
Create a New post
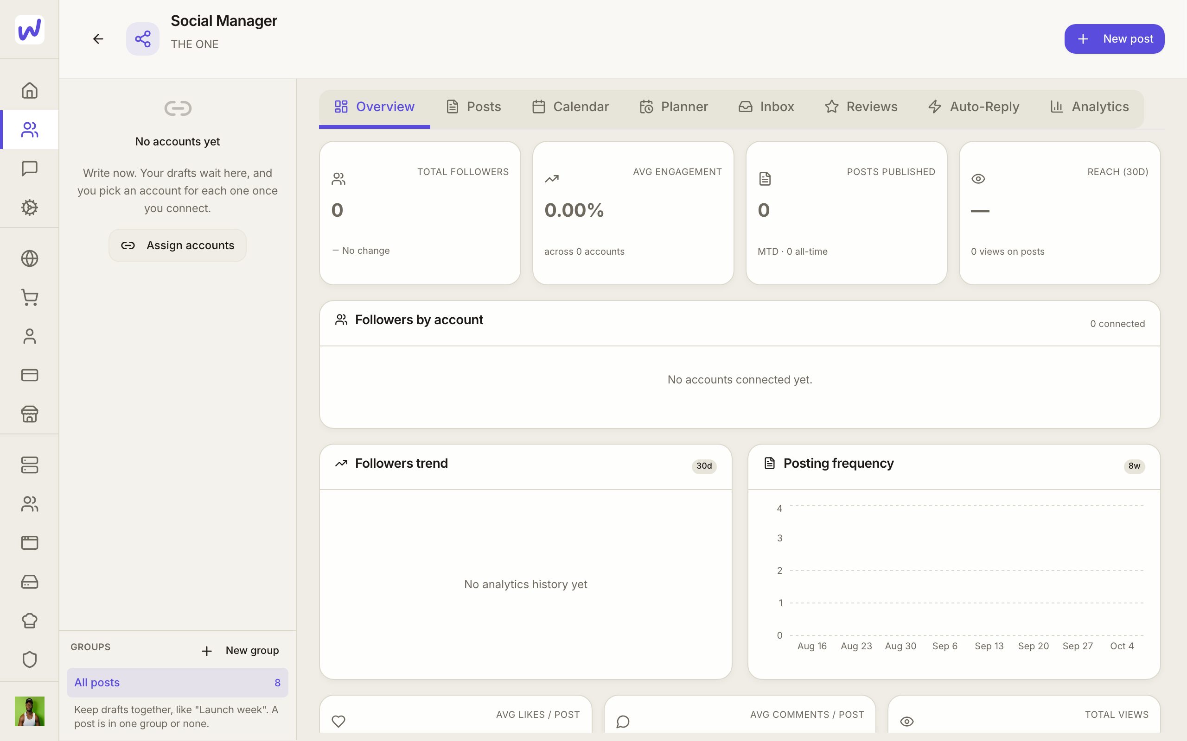1114,39
